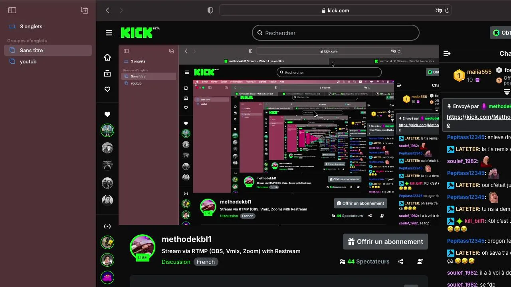511x287 pixels.
Task: Focus the Rechercher search field
Action: (x=336, y=33)
